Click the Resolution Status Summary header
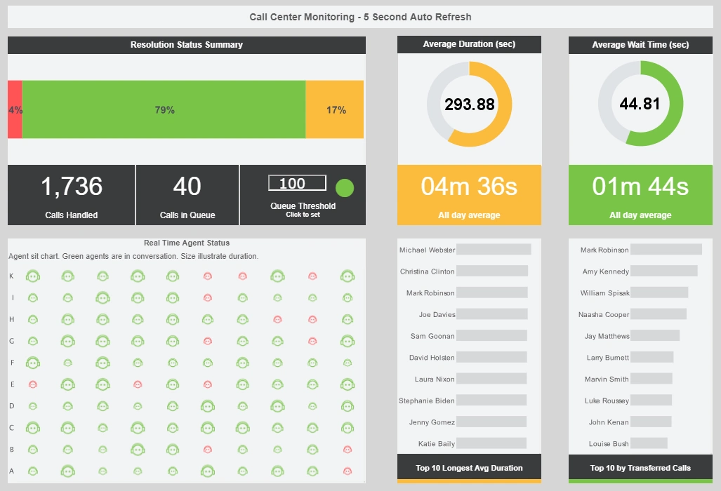The width and height of the screenshot is (721, 491). tap(186, 44)
